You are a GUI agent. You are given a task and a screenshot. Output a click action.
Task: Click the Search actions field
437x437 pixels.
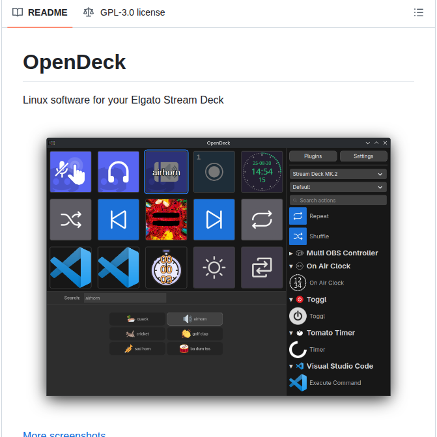click(338, 200)
